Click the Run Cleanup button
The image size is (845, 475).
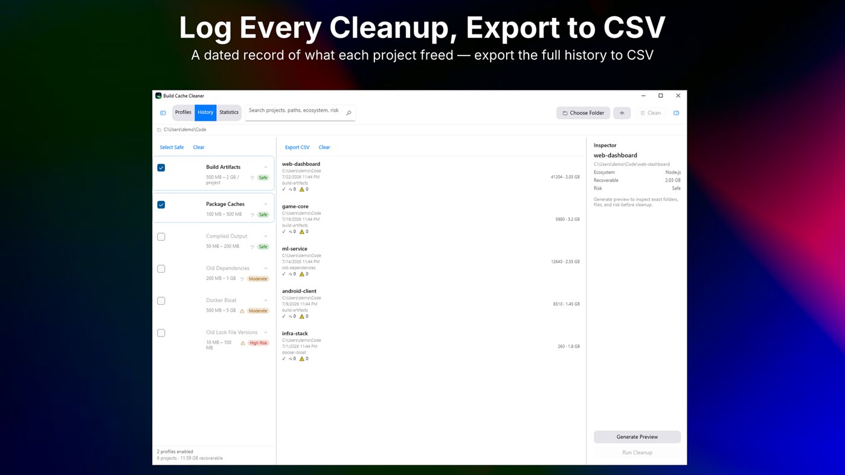tap(637, 453)
